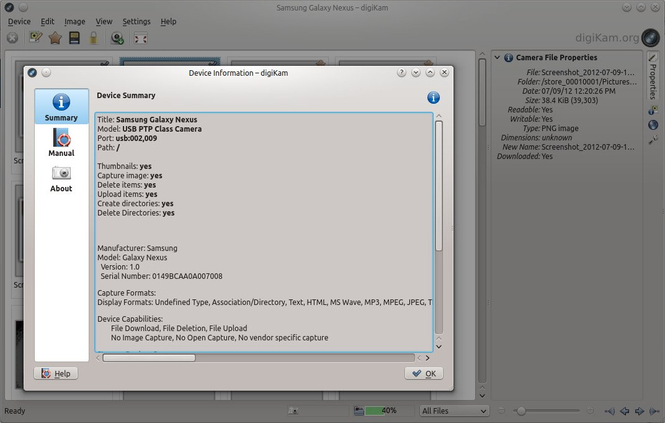This screenshot has width=665, height=423.
Task: Open the Edit menu
Action: [48, 21]
